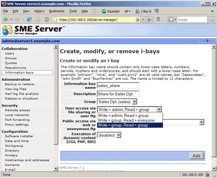
Task: Click the StumbleUpon Stumble! icon
Action: point(104,11)
